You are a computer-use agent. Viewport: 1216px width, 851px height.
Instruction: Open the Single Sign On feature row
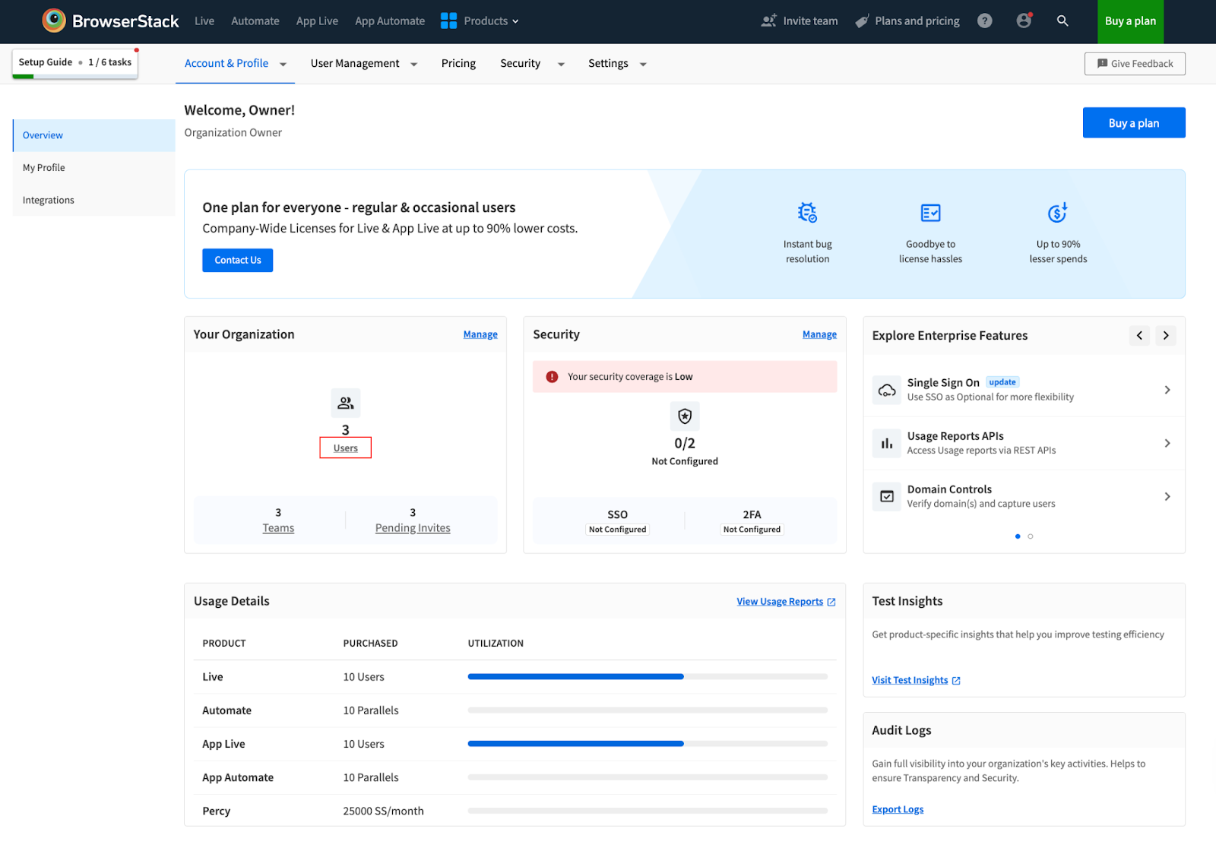pos(1023,390)
